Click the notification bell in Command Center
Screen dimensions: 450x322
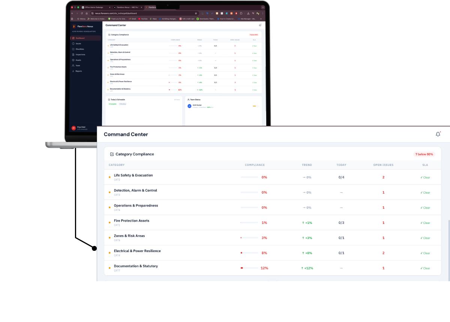pyautogui.click(x=438, y=134)
